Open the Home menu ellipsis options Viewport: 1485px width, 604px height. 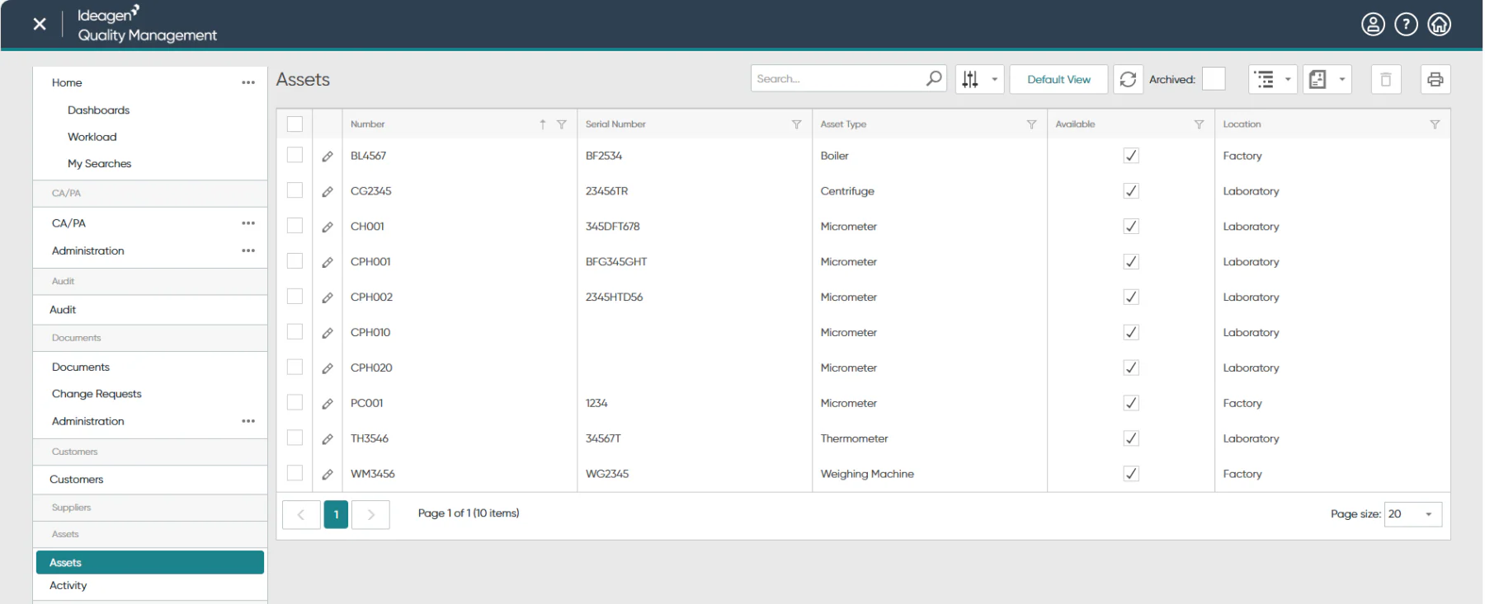(248, 82)
